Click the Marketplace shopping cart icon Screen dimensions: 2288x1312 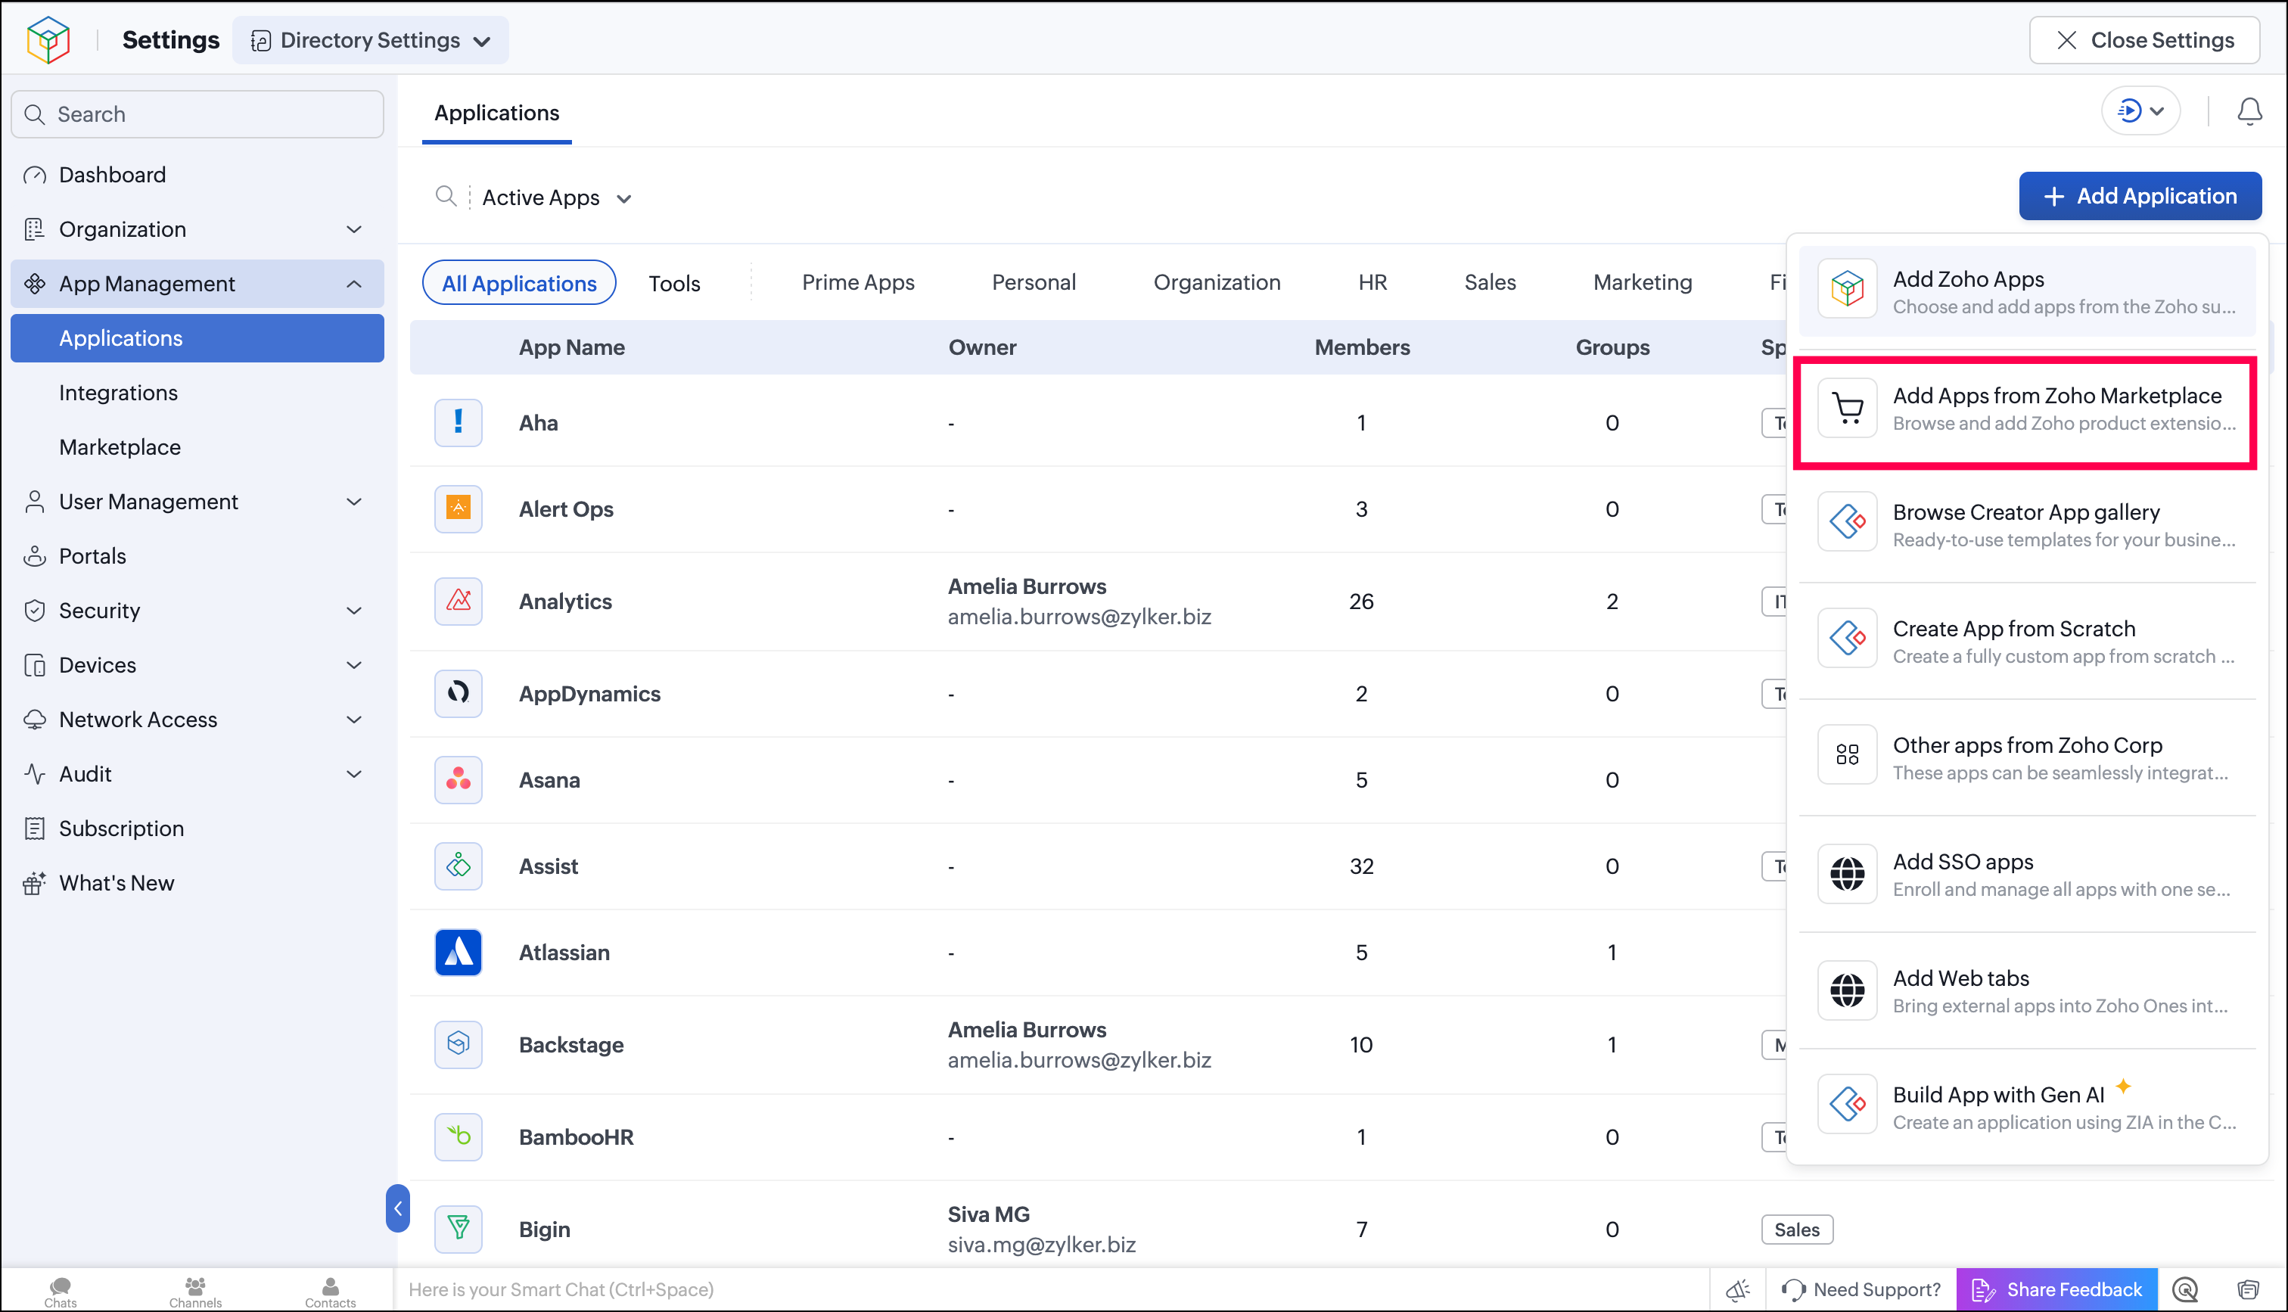pos(1847,408)
